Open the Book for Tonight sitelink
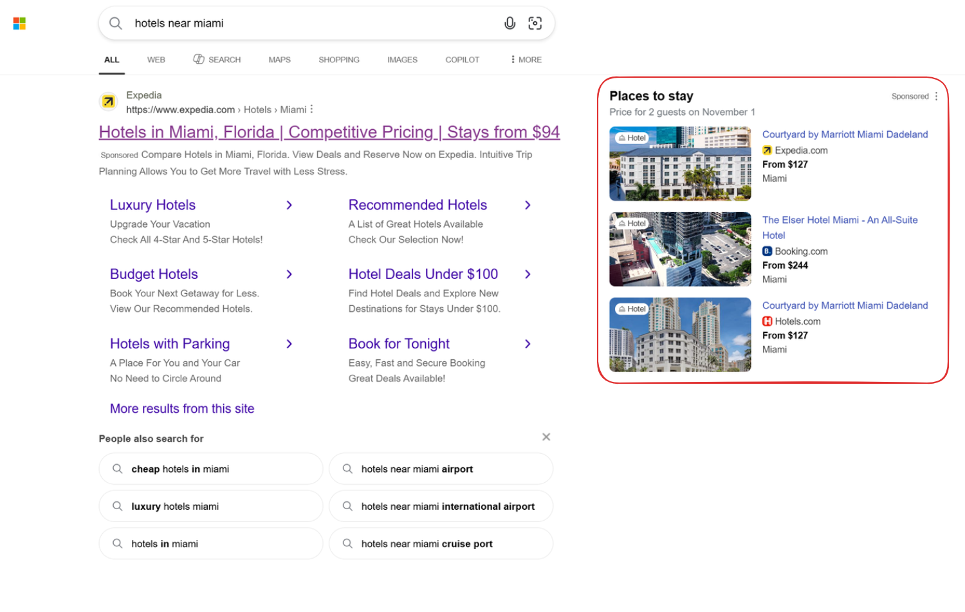Image resolution: width=965 pixels, height=612 pixels. [x=399, y=344]
